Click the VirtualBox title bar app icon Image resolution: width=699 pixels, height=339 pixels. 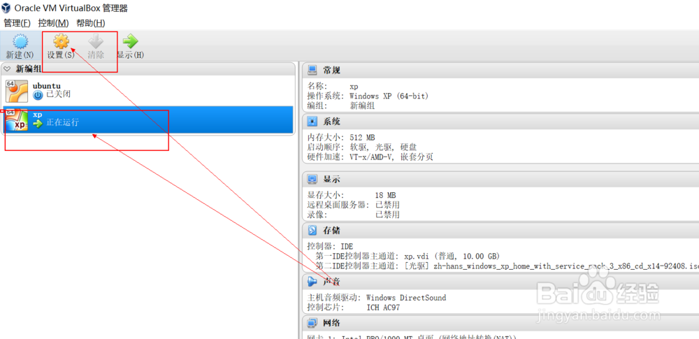(6, 8)
